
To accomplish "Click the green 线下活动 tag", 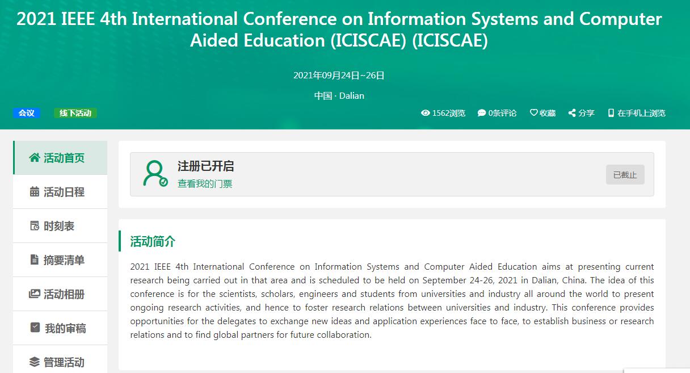I will (x=75, y=113).
